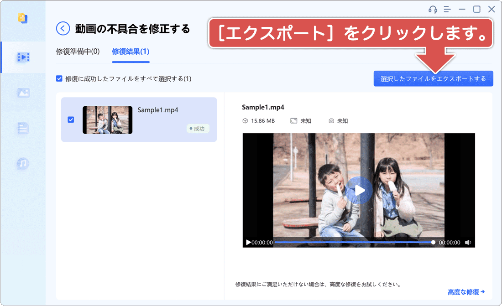Select the 修復結果(1) tab
This screenshot has height=306, width=502.
click(131, 51)
